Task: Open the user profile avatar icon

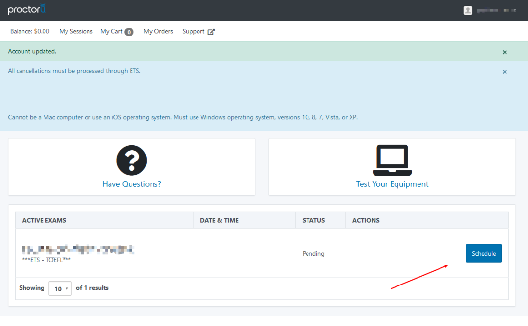Action: coord(468,10)
